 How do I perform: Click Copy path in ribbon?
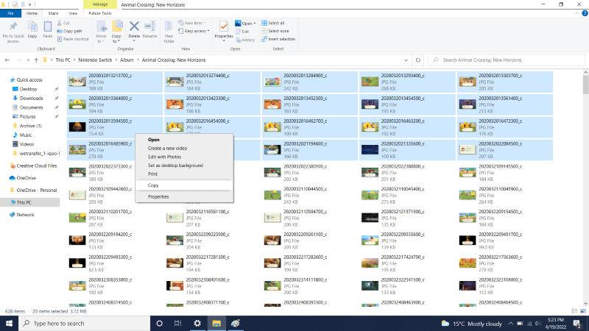[x=69, y=31]
